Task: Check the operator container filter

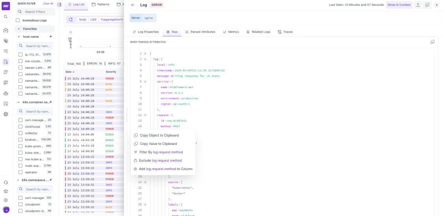Action: click(x=21, y=172)
